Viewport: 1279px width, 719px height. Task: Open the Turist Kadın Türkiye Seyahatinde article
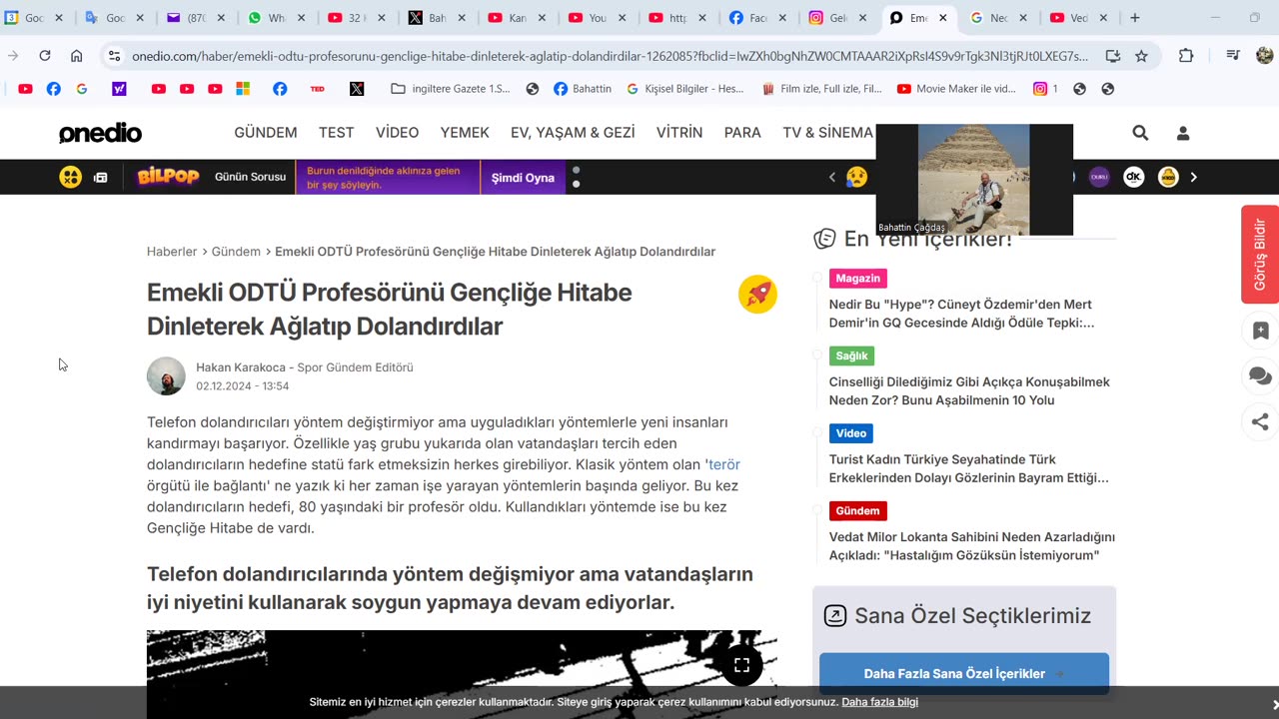point(969,468)
